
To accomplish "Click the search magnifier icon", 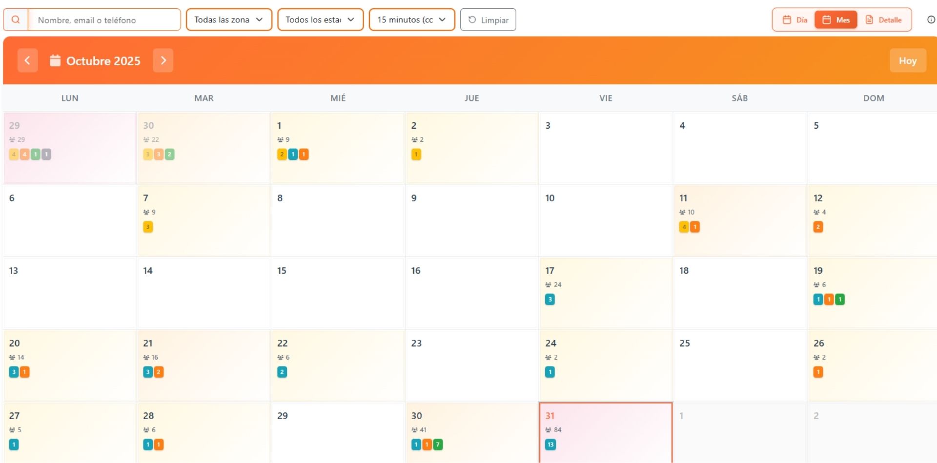I will tap(16, 20).
